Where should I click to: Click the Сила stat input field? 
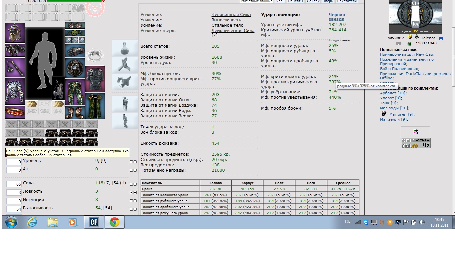(x=14, y=184)
